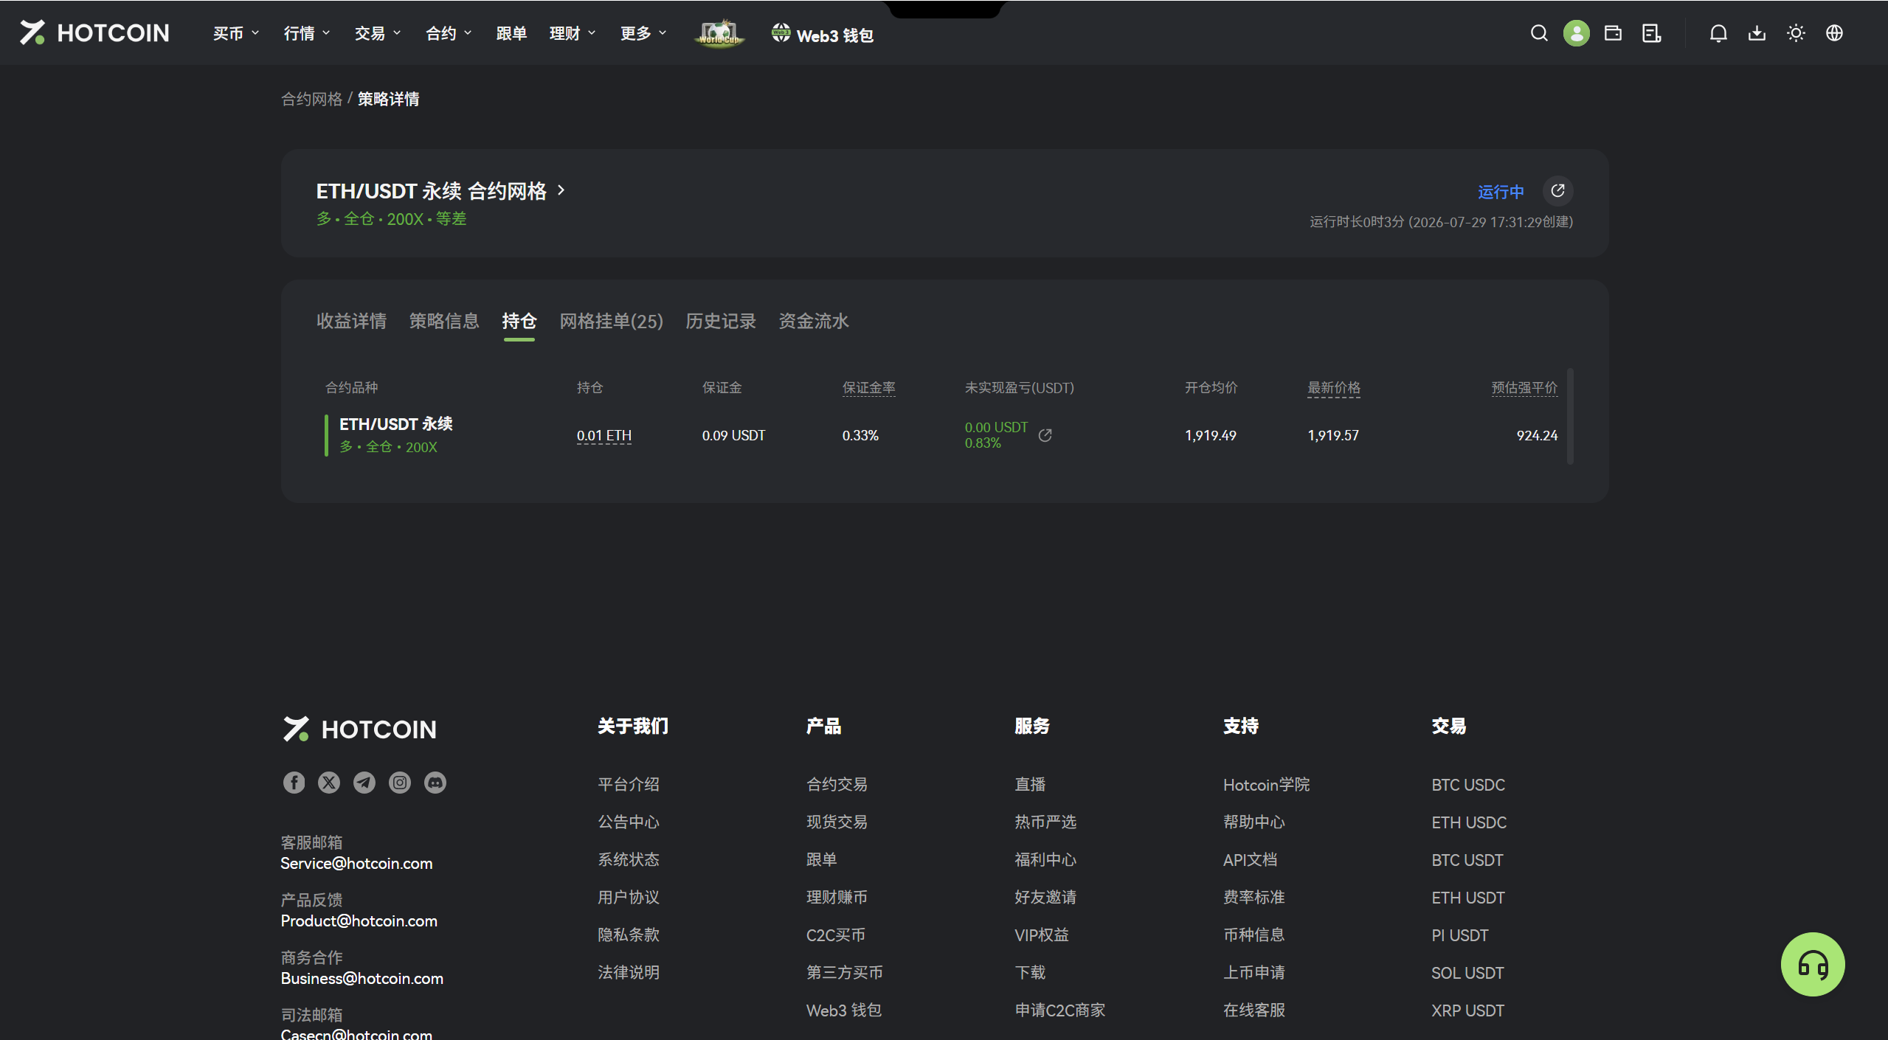Open the search magnifier icon
This screenshot has width=1888, height=1040.
point(1538,33)
